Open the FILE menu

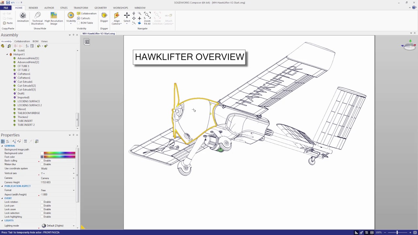tap(6, 8)
